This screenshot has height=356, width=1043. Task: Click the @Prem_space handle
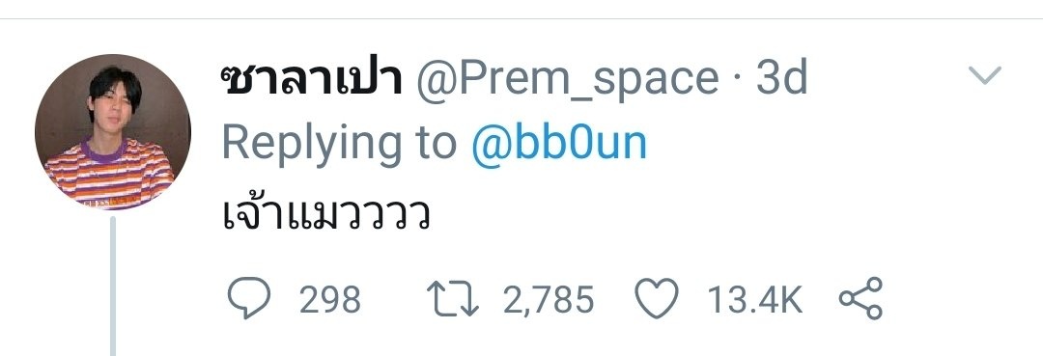pyautogui.click(x=568, y=82)
